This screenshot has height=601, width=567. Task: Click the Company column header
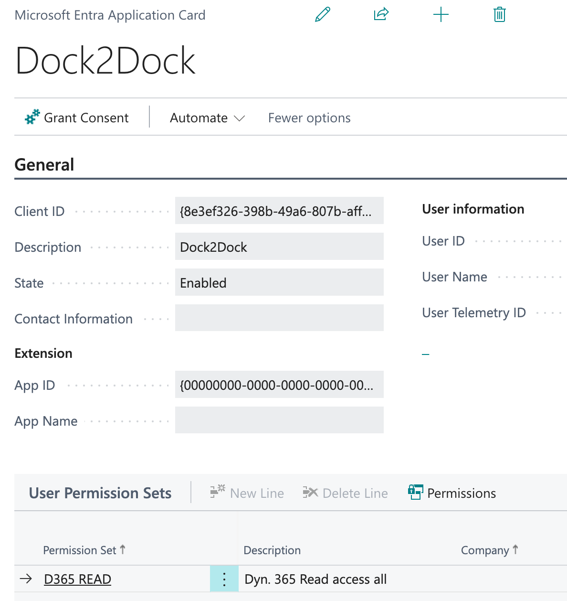pos(489,550)
